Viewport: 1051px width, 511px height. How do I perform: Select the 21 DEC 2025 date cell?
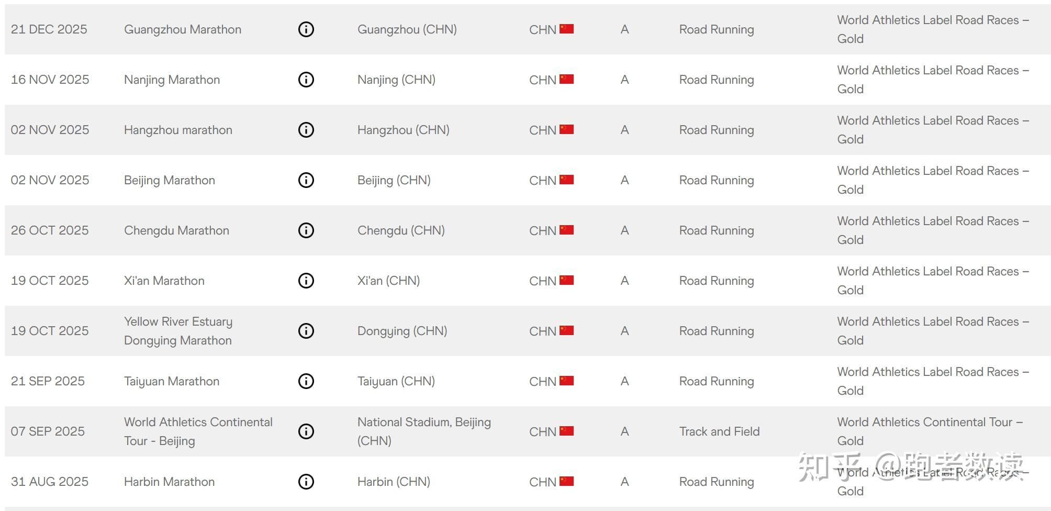[49, 29]
